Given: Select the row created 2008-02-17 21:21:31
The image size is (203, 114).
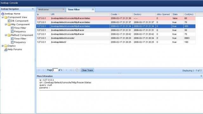Looking at the screenshot, I should tap(116, 30).
